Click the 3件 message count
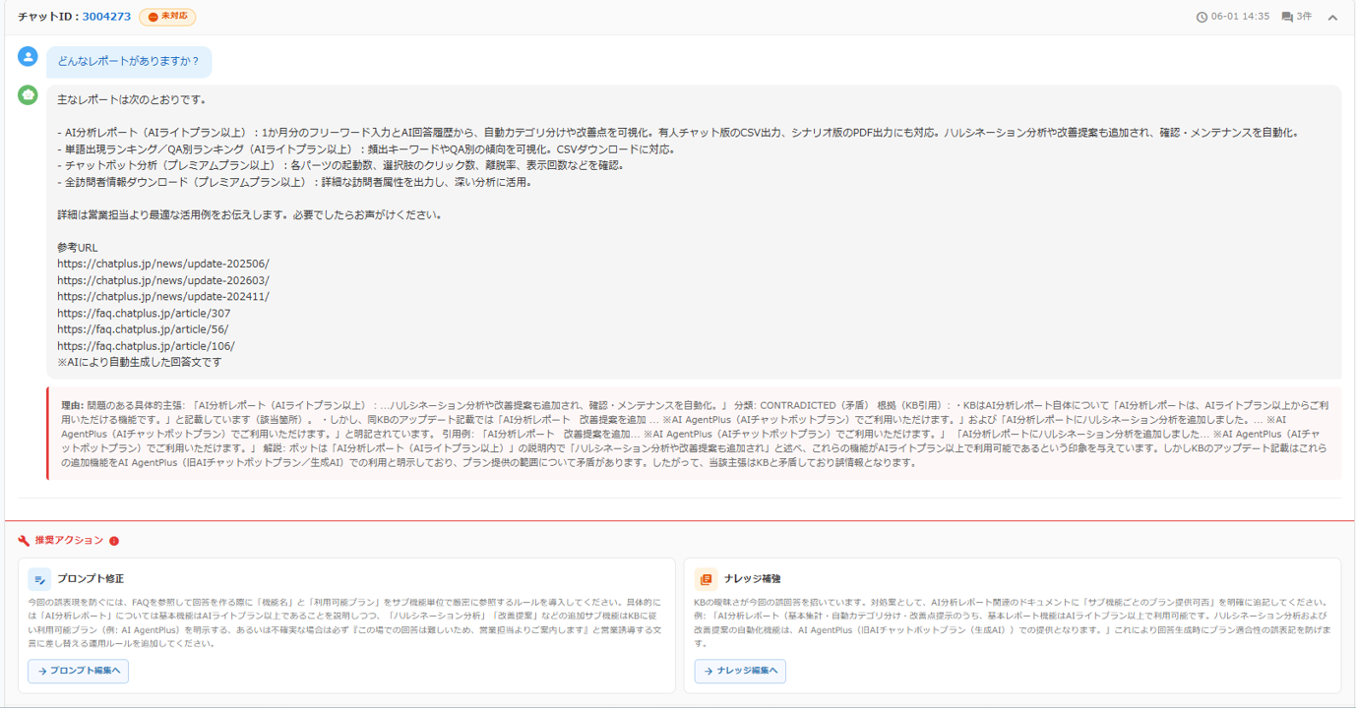1356x708 pixels. click(x=1304, y=17)
